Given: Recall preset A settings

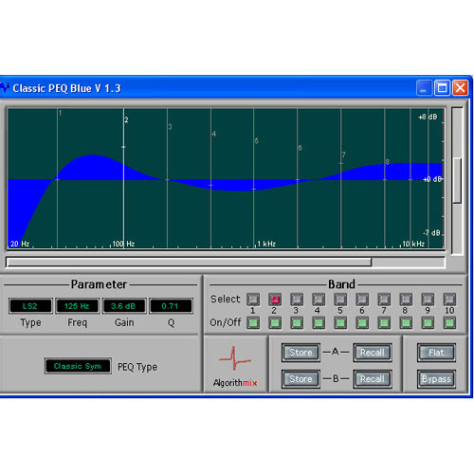Looking at the screenshot, I should pos(373,353).
